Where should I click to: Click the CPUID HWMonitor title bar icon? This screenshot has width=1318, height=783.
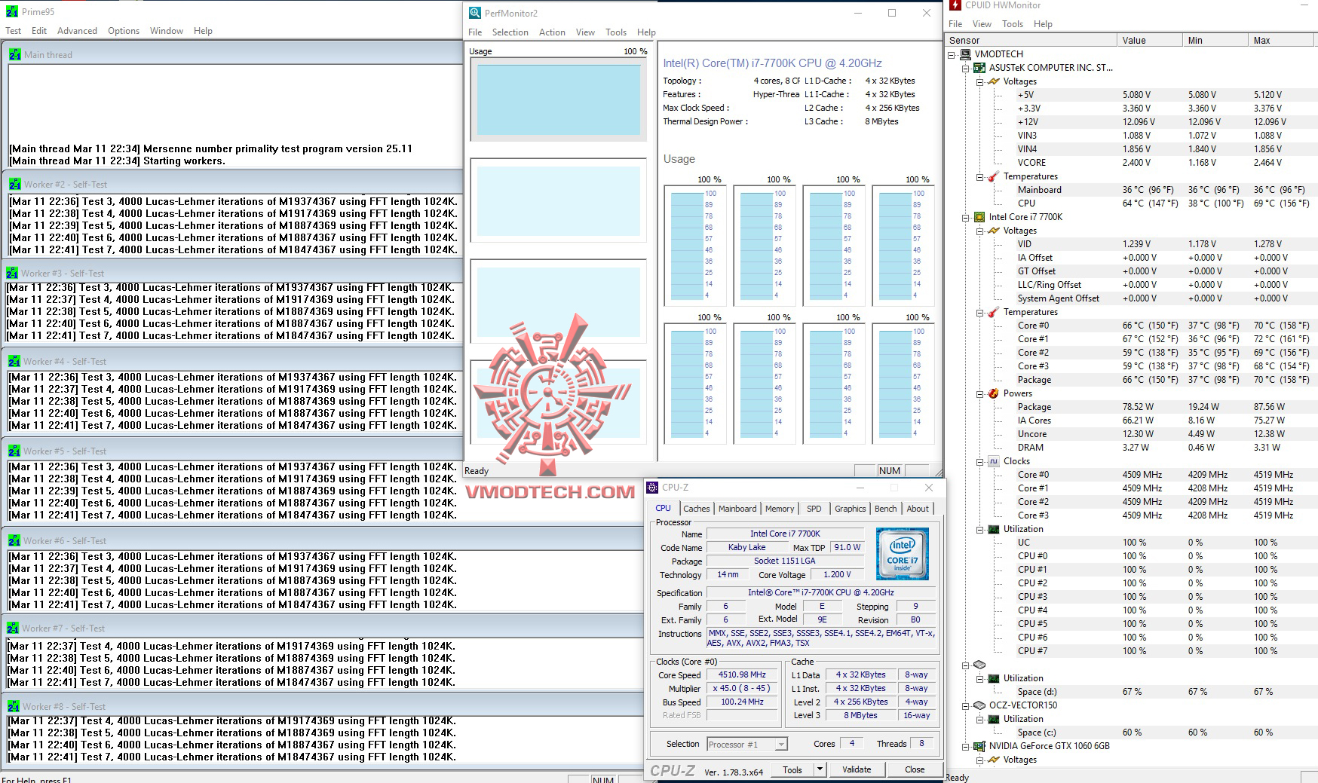click(x=955, y=5)
